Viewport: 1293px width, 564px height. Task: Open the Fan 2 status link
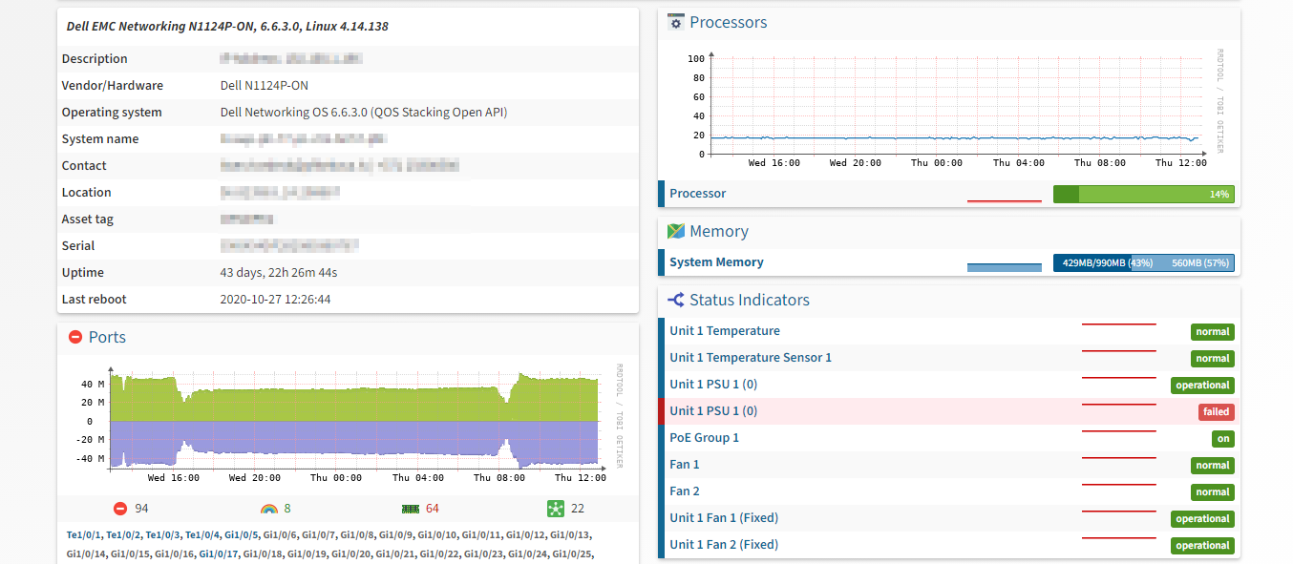(x=685, y=491)
